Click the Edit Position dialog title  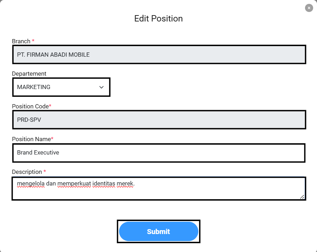click(158, 19)
